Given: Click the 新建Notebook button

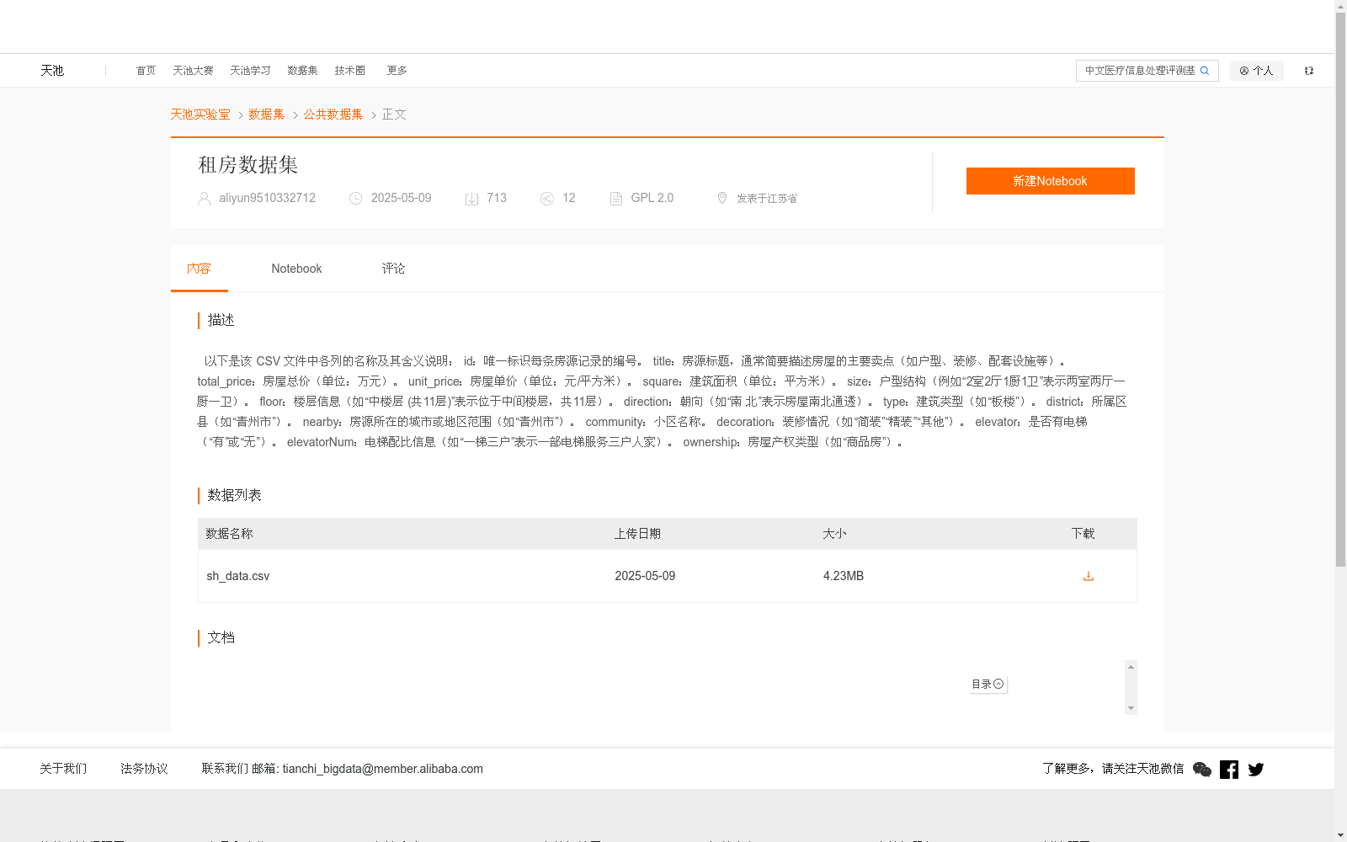Looking at the screenshot, I should coord(1051,181).
